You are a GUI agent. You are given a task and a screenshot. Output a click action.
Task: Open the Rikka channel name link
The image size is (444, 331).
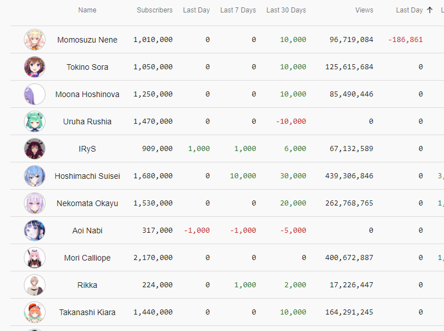pos(88,285)
